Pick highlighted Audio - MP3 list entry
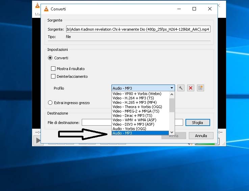Screen dimensions: 249x191 141,133
